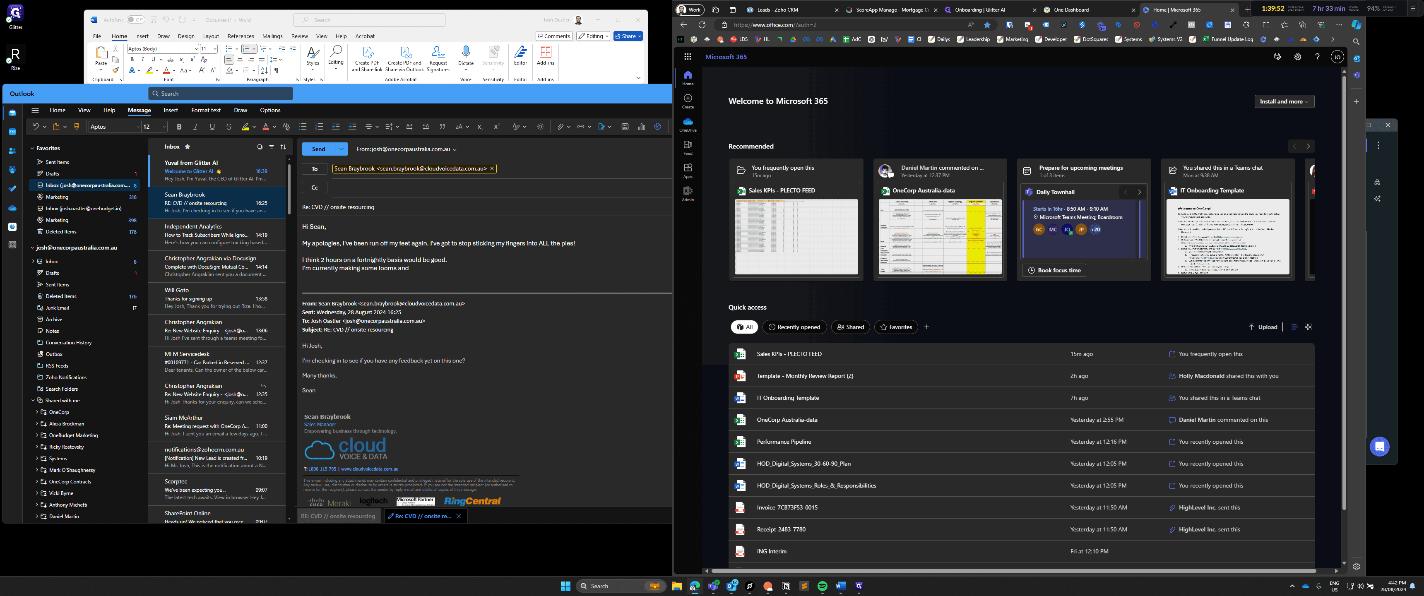Image resolution: width=1424 pixels, height=596 pixels.
Task: Open Microsoft 365 settings gear icon
Action: point(1297,56)
